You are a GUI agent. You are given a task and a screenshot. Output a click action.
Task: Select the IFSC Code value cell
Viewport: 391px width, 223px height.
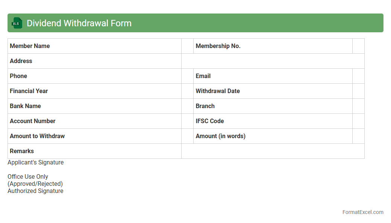pos(358,121)
